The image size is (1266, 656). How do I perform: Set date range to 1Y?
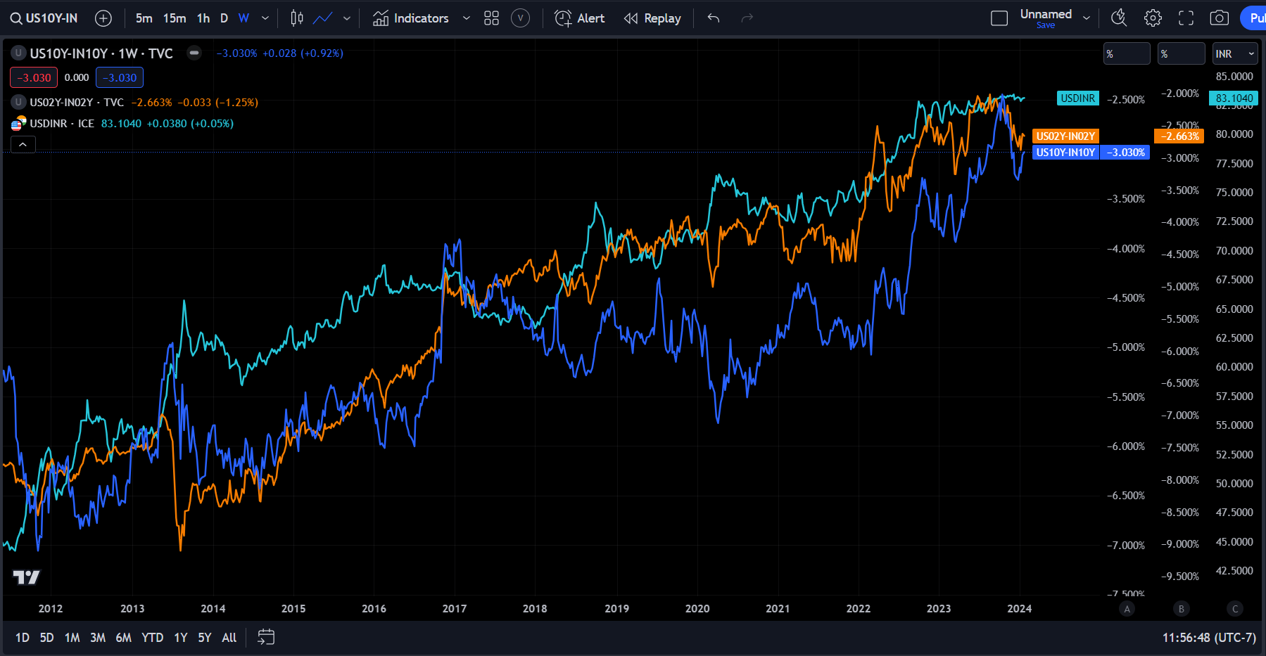[181, 638]
